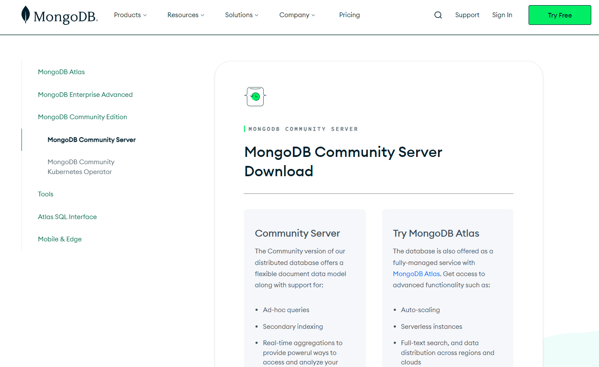Click Sign In

(x=502, y=15)
